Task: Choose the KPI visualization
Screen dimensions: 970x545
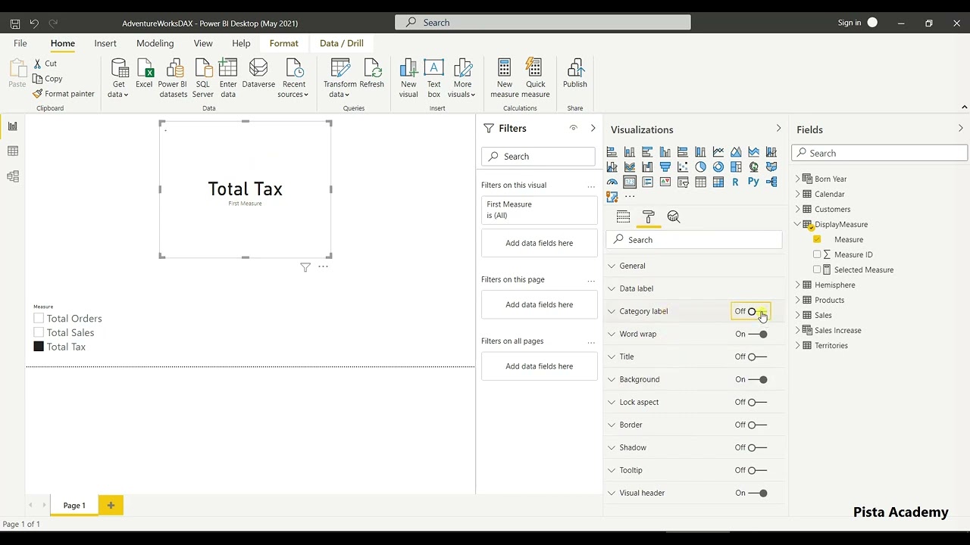Action: point(665,182)
